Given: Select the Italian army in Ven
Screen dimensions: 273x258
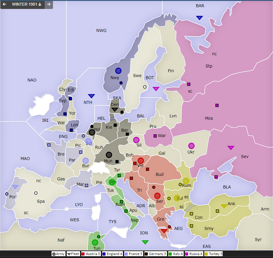Looking at the screenshot, I should click(112, 182).
